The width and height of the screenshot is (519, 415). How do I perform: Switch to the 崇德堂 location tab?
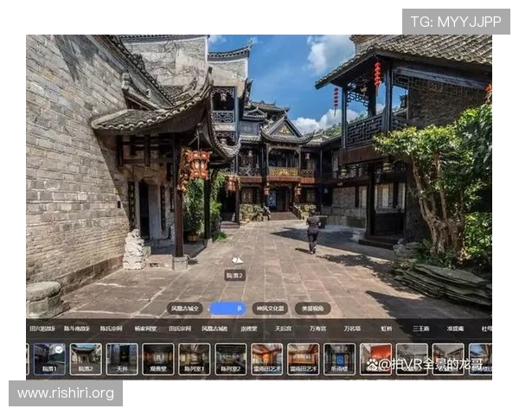[249, 329]
